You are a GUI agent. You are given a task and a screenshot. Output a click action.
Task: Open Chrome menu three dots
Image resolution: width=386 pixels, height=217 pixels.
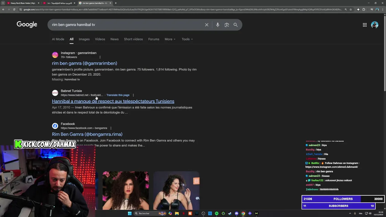pos(383,9)
